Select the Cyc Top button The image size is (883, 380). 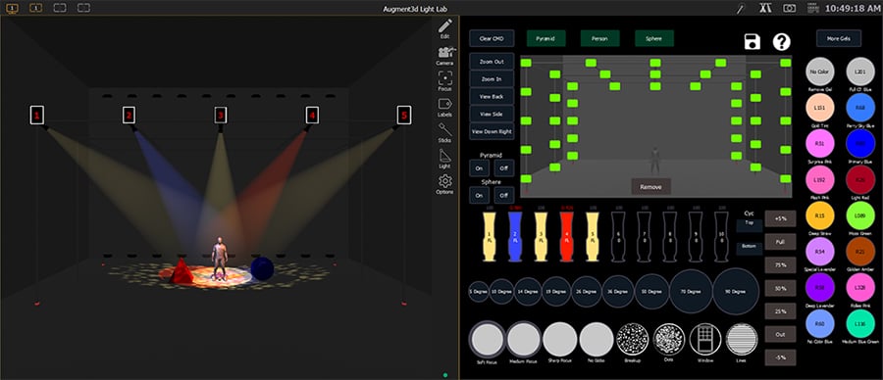click(x=750, y=223)
